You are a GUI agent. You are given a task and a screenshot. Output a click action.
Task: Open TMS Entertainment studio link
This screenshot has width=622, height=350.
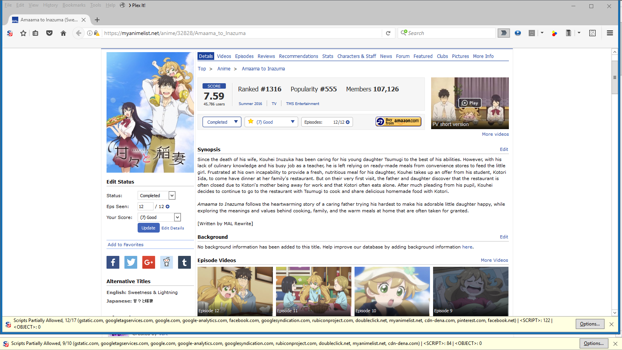tap(302, 104)
